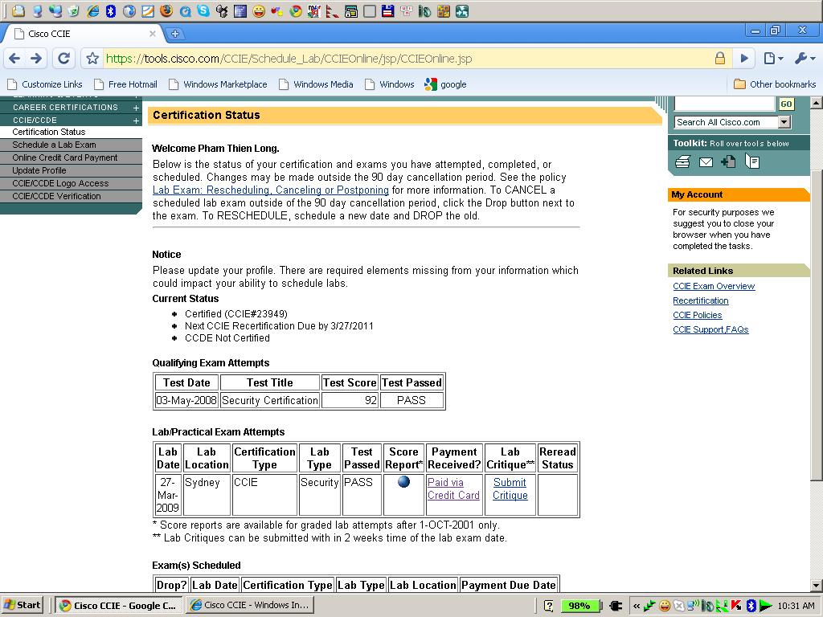Image resolution: width=823 pixels, height=617 pixels.
Task: Open the Search All Cisco.com dropdown
Action: coord(784,122)
